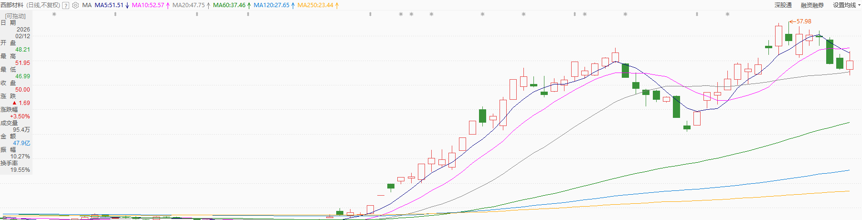Click the 成交量 value 95.4万
The width and height of the screenshot is (862, 220).
point(21,130)
